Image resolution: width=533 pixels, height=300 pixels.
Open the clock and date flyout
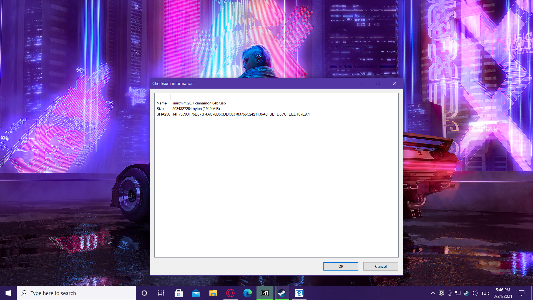(503, 293)
